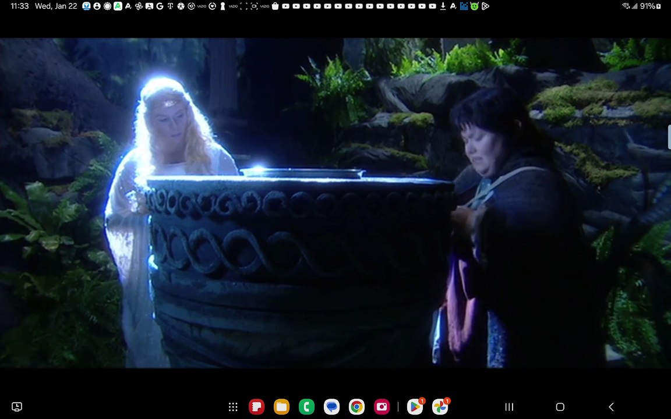
Task: Tap the green A app notification icon
Action: [118, 6]
